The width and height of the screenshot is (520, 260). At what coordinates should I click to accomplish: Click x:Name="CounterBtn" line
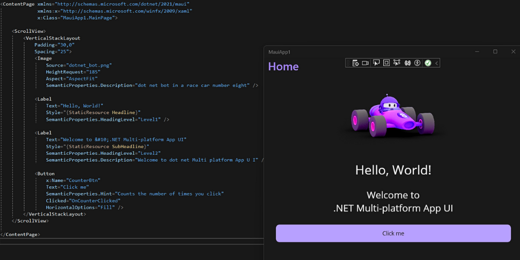73,180
